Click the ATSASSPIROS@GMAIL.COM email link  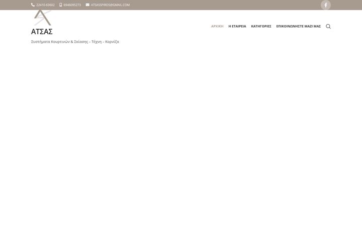(110, 5)
